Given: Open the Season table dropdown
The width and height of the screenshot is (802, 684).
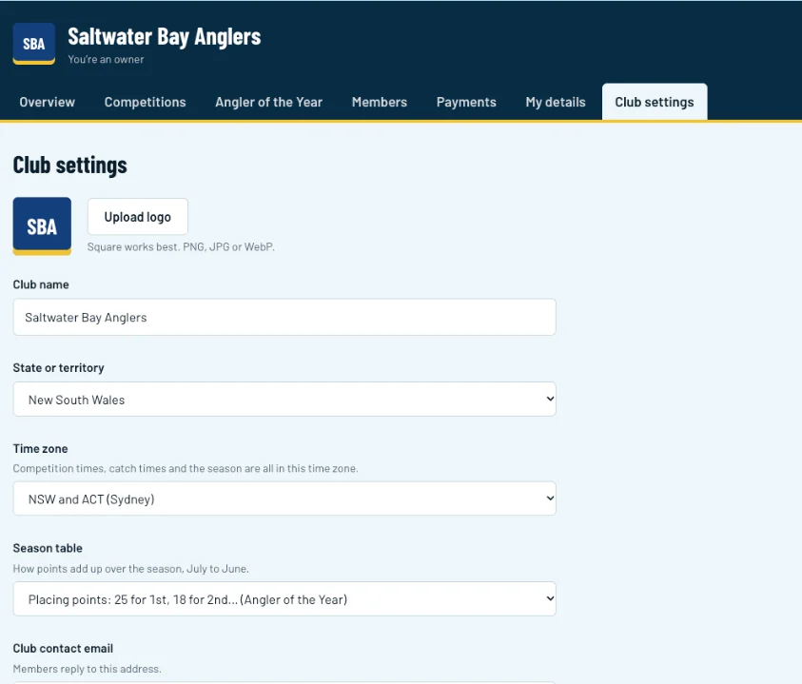Looking at the screenshot, I should pos(284,598).
